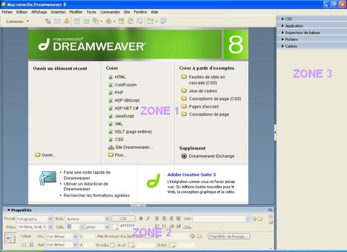Screen dimensions: 347x252
Task: Open help icon in Propriétés panel
Action: click(271, 217)
